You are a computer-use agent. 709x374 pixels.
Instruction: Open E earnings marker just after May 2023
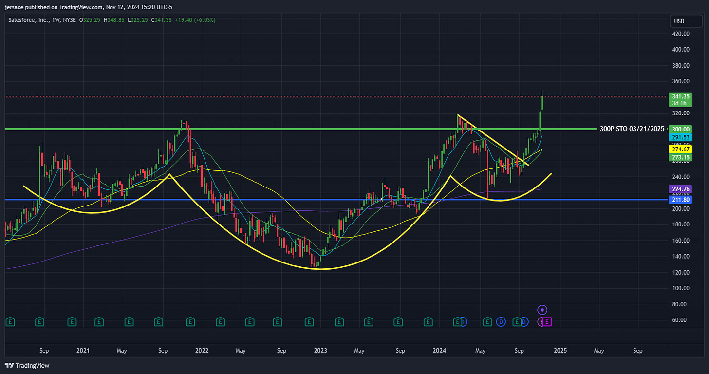pyautogui.click(x=369, y=321)
